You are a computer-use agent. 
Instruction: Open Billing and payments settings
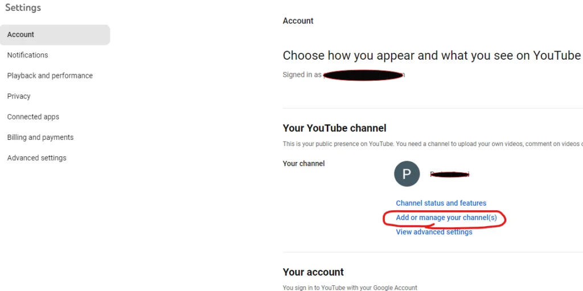(40, 138)
